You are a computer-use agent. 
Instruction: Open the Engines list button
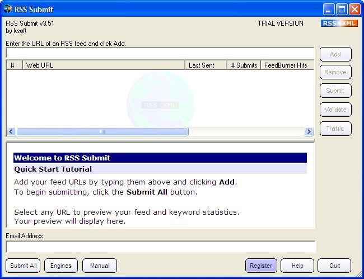61,266
